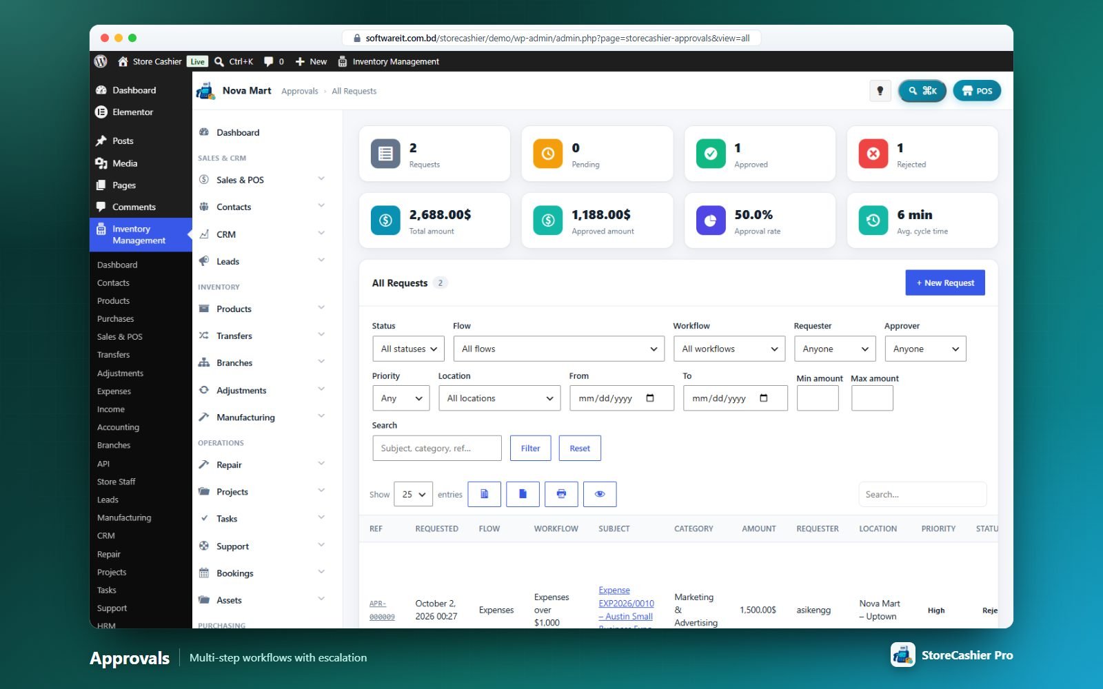This screenshot has width=1103, height=689.
Task: Open the Requester Anyone dropdown
Action: click(835, 349)
